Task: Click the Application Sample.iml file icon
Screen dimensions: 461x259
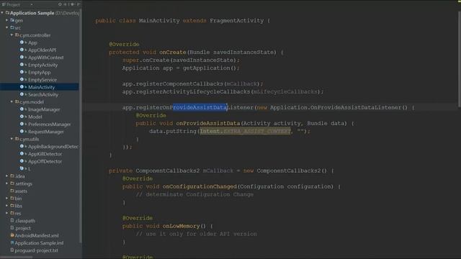Action: pos(12,242)
